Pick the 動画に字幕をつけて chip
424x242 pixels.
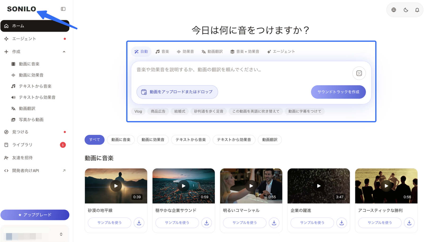point(305,111)
